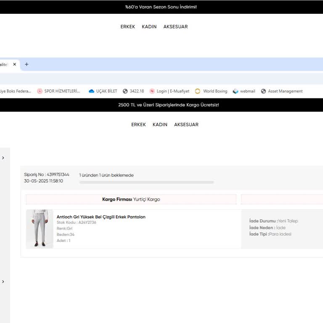
Task: Open the 3422.18 globe bookmark icon
Action: 125,91
